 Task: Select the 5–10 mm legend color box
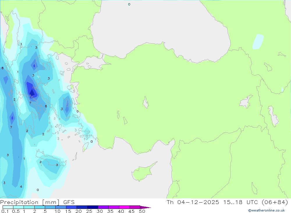(x=50, y=207)
